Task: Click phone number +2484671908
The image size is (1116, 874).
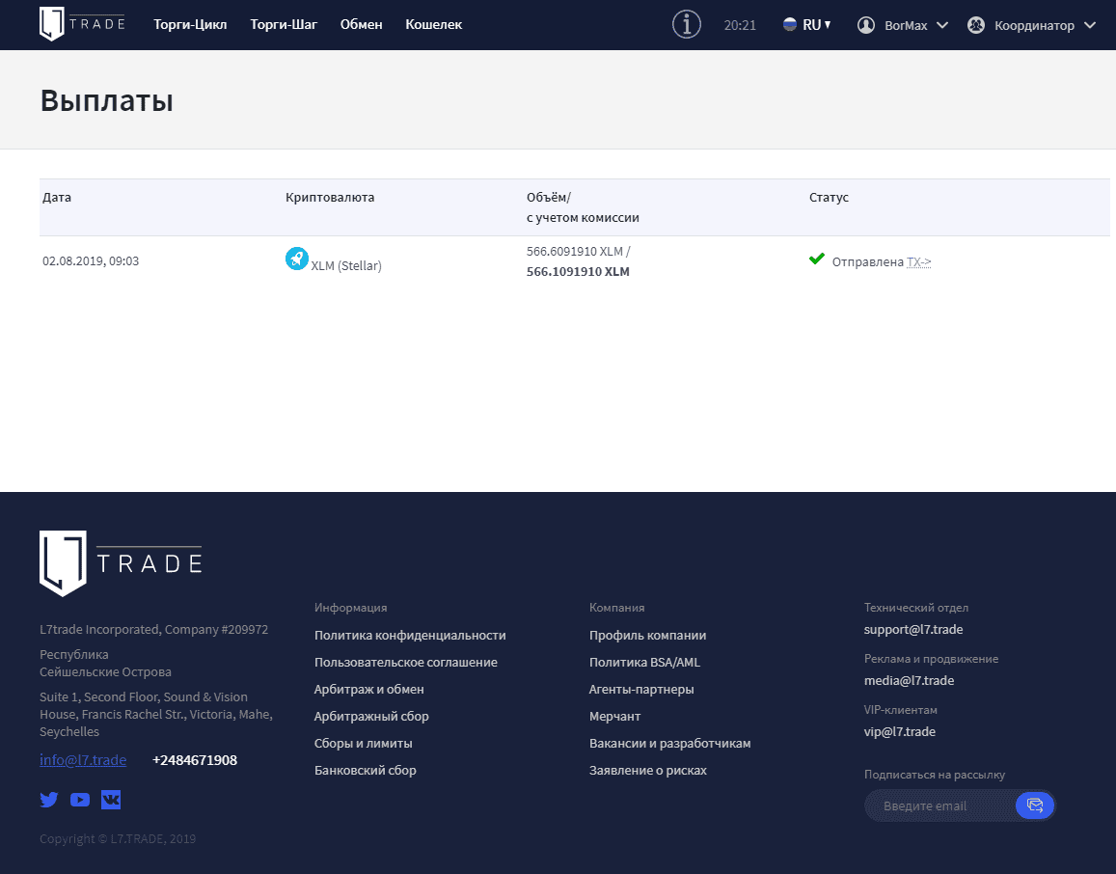Action: tap(194, 760)
